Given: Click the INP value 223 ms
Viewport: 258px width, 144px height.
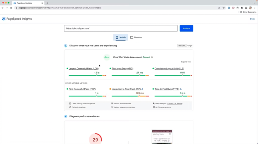Looking at the screenshot, I should [140, 93].
